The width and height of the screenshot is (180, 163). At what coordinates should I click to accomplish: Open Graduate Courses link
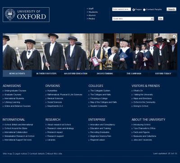13,95
